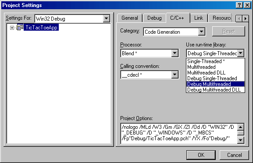Open the Settings For dropdown
Viewport: 253px width, 163px height.
pyautogui.click(x=107, y=18)
